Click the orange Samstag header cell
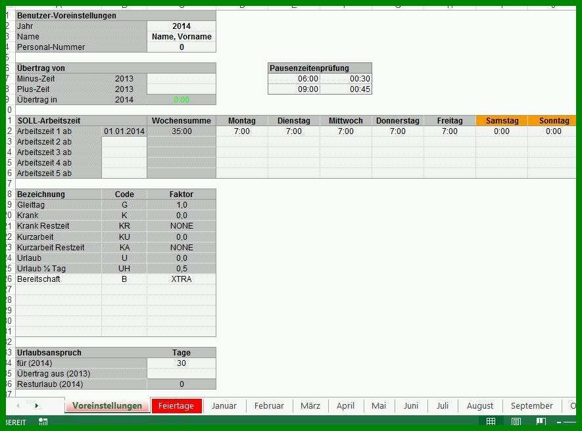This screenshot has width=582, height=431. click(502, 120)
